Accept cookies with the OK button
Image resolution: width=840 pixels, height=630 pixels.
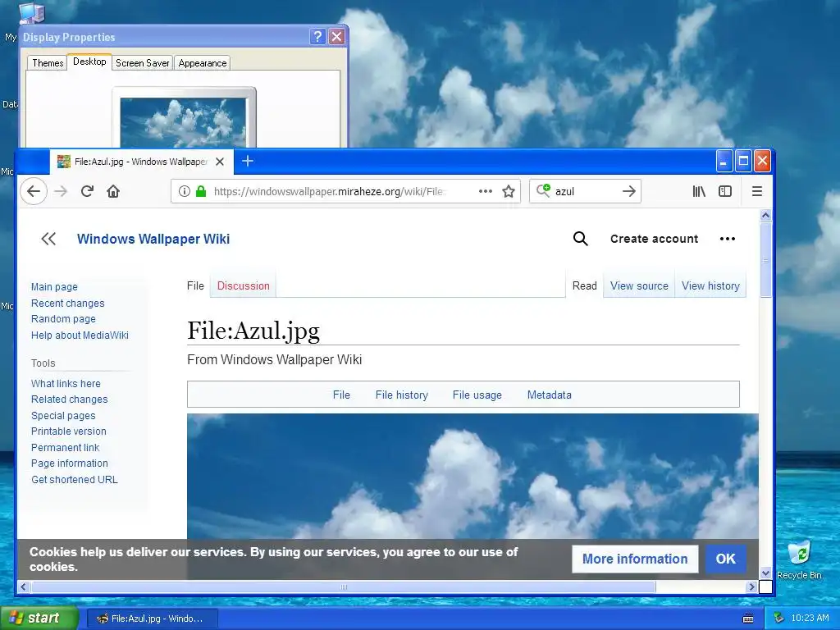(x=726, y=559)
